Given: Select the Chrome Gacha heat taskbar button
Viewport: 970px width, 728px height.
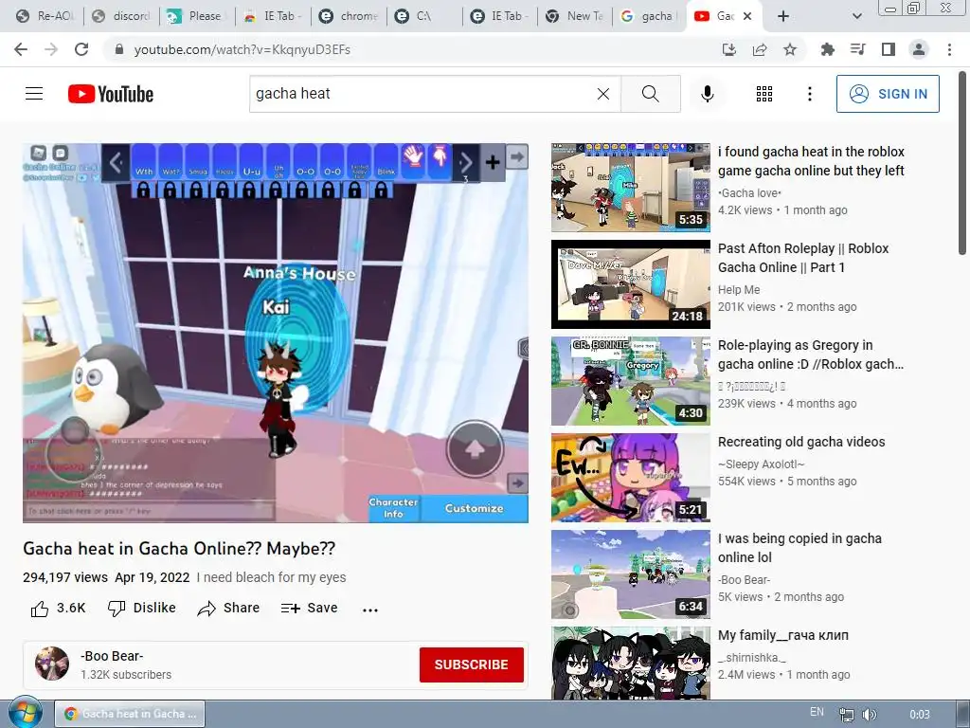Looking at the screenshot, I should click(x=130, y=714).
